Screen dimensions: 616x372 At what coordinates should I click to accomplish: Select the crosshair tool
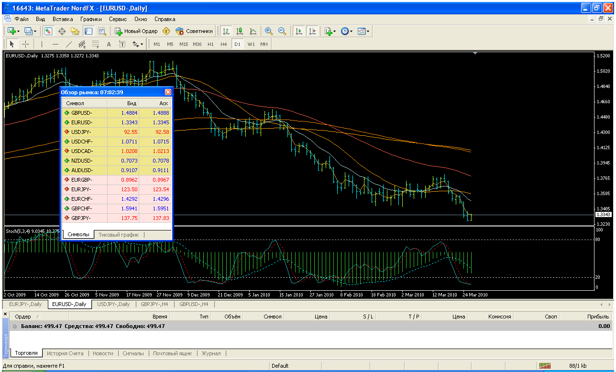pos(25,44)
